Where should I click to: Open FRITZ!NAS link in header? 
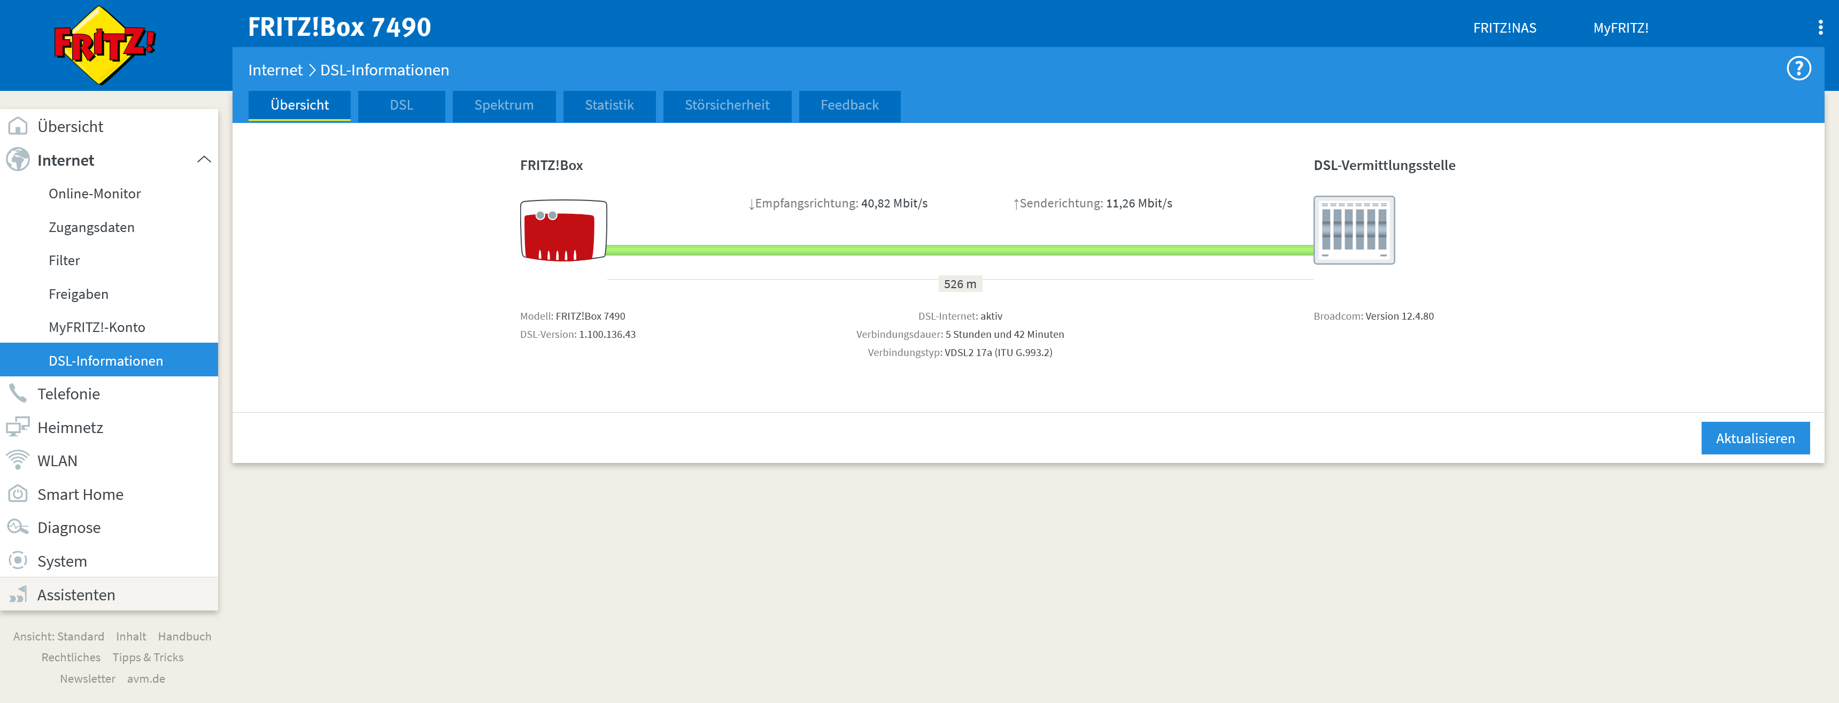click(1504, 28)
